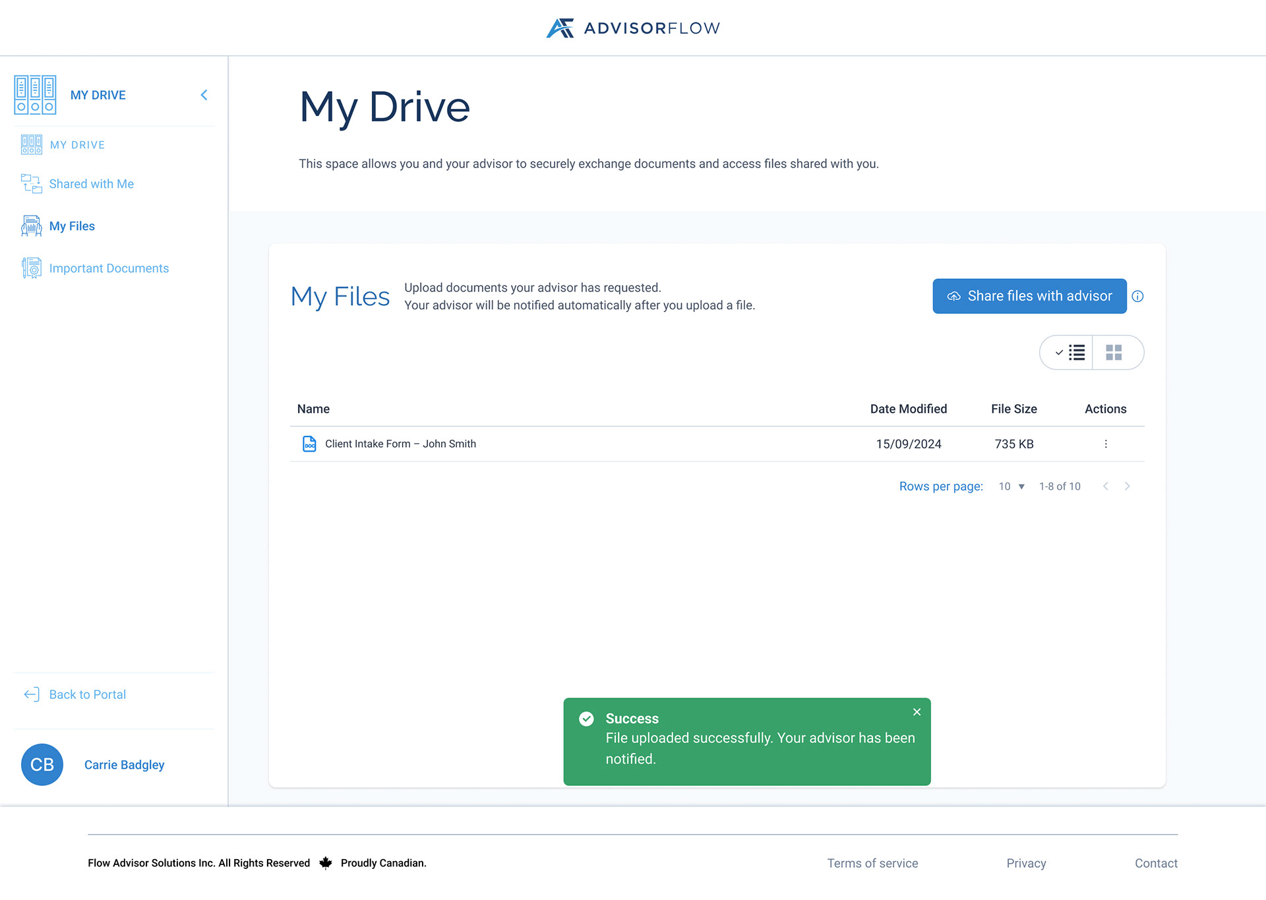This screenshot has height=900, width=1266.
Task: Select My Files in sidebar
Action: [72, 226]
